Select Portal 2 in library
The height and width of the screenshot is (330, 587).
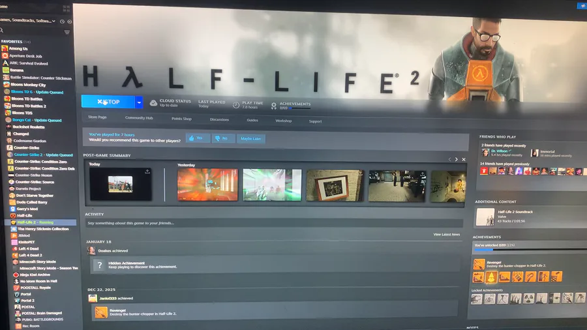[x=27, y=301]
